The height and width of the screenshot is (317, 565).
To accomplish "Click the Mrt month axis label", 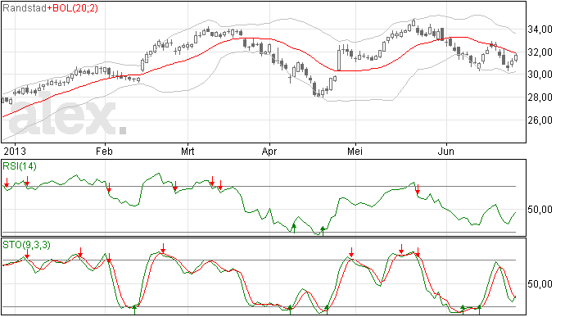I will coord(188,151).
